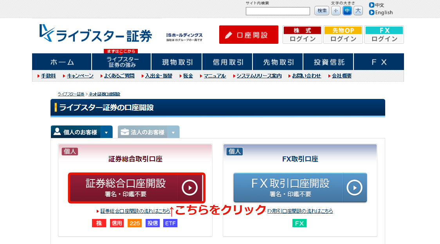Click the LiveStar Securities logo

(96, 33)
